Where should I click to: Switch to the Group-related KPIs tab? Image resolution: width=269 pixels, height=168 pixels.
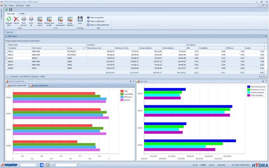39,86
